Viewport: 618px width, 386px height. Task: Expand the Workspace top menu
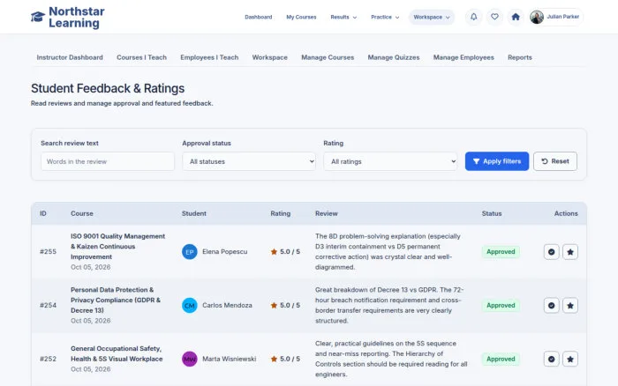[432, 17]
